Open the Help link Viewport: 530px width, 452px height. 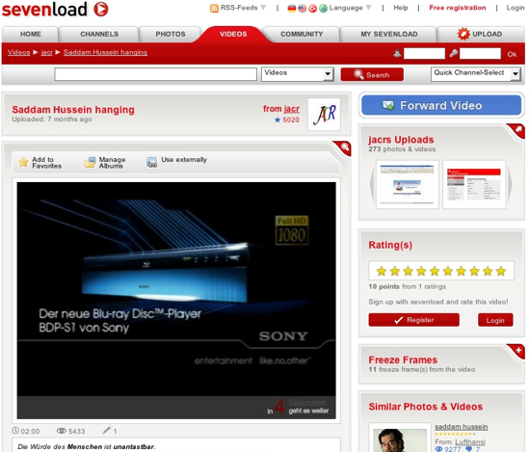click(401, 8)
